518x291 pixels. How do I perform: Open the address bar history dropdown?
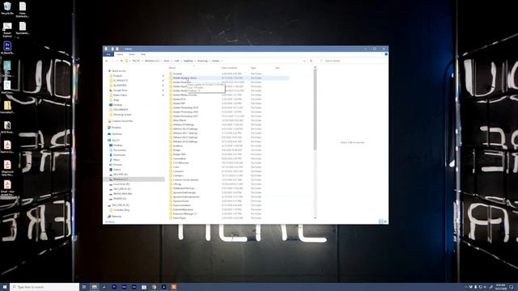(x=304, y=61)
